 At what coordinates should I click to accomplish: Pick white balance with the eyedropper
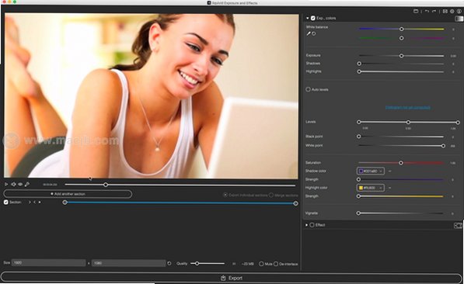309,33
